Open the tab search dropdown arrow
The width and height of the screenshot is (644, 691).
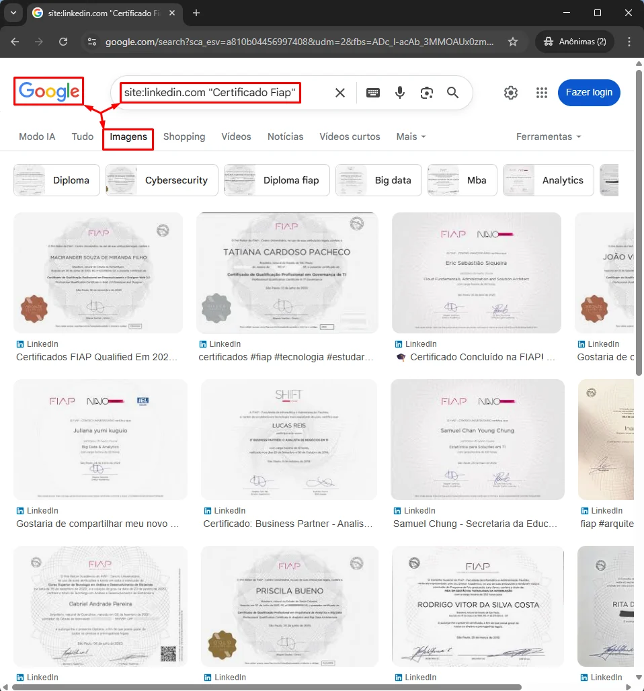pyautogui.click(x=13, y=13)
